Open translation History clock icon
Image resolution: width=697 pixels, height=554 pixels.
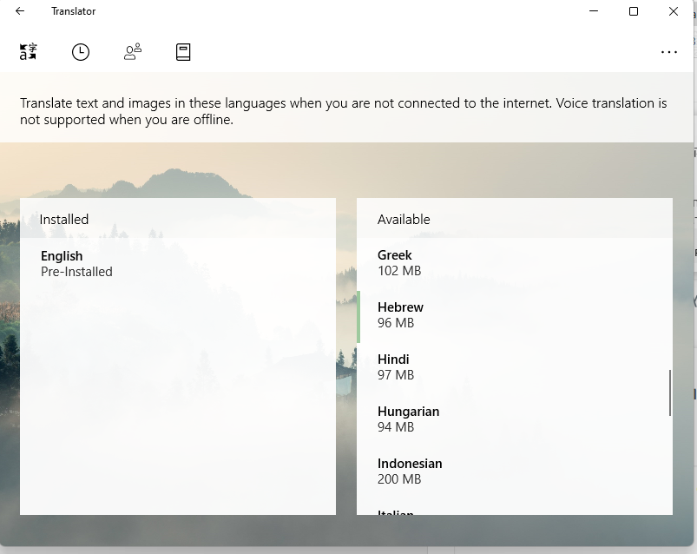(x=81, y=52)
